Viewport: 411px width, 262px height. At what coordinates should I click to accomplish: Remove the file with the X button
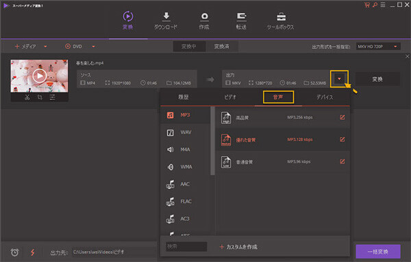click(407, 57)
